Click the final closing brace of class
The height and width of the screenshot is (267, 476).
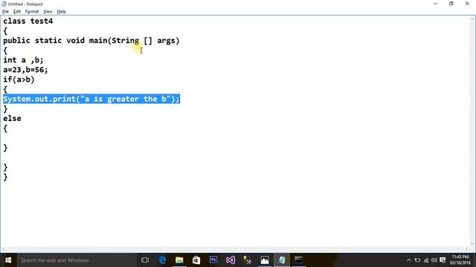(5, 177)
